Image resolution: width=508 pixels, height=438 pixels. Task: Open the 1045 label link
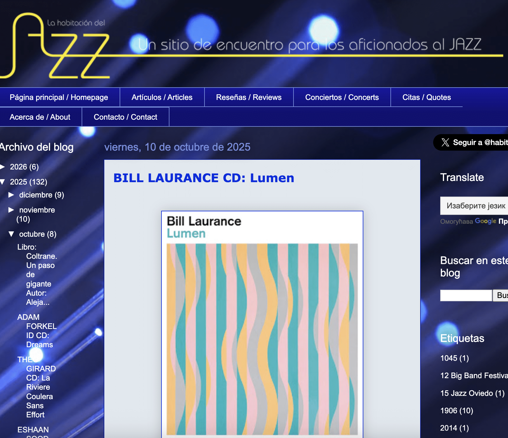click(454, 358)
